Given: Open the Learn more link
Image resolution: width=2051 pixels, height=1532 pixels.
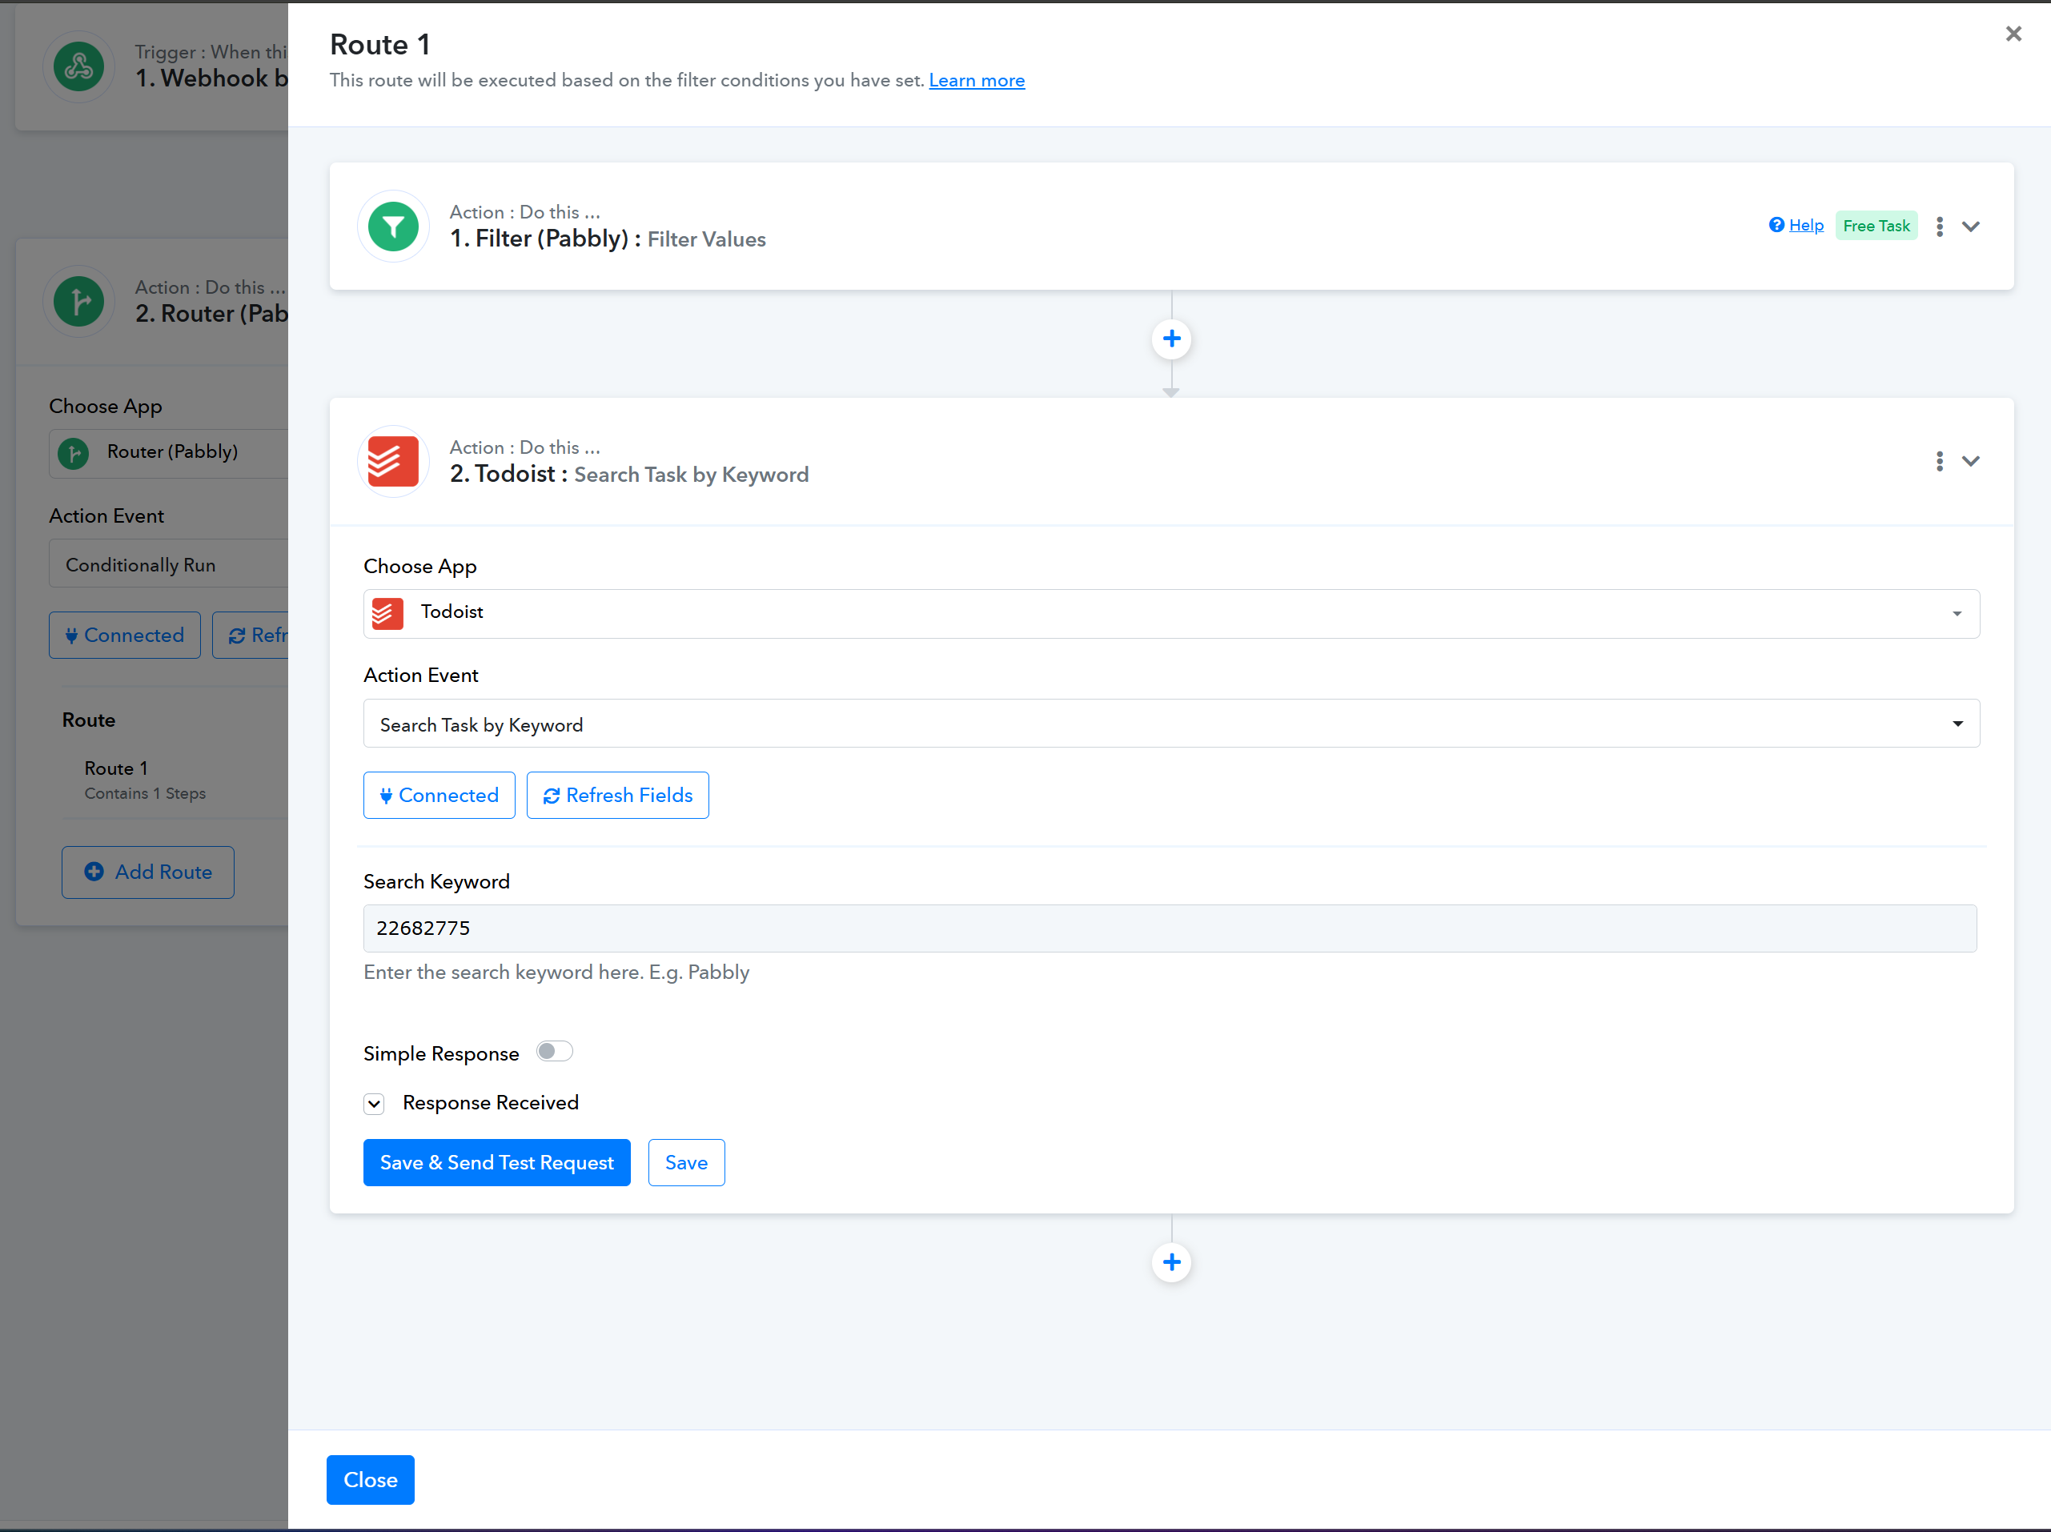Looking at the screenshot, I should click(977, 81).
